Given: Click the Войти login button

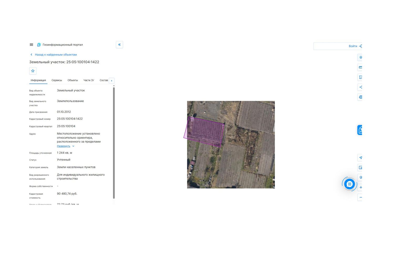Looking at the screenshot, I should click(x=353, y=46).
